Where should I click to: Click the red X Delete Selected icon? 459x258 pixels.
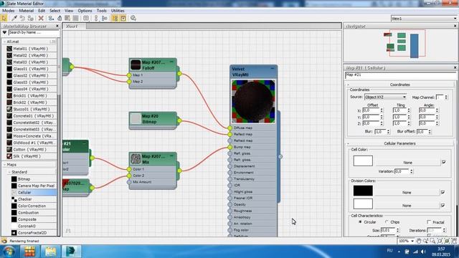[41, 18]
